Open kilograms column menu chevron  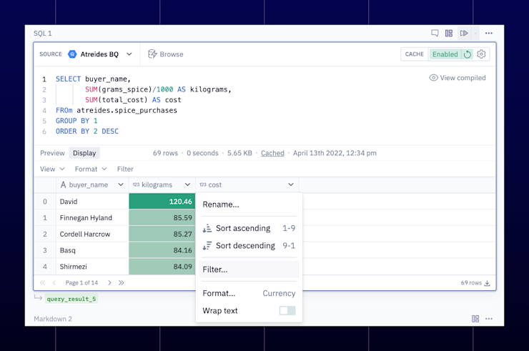[187, 184]
